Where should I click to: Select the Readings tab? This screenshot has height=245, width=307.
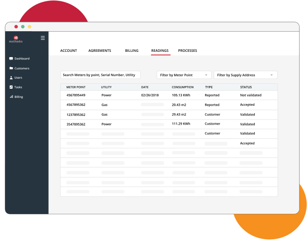tap(160, 51)
